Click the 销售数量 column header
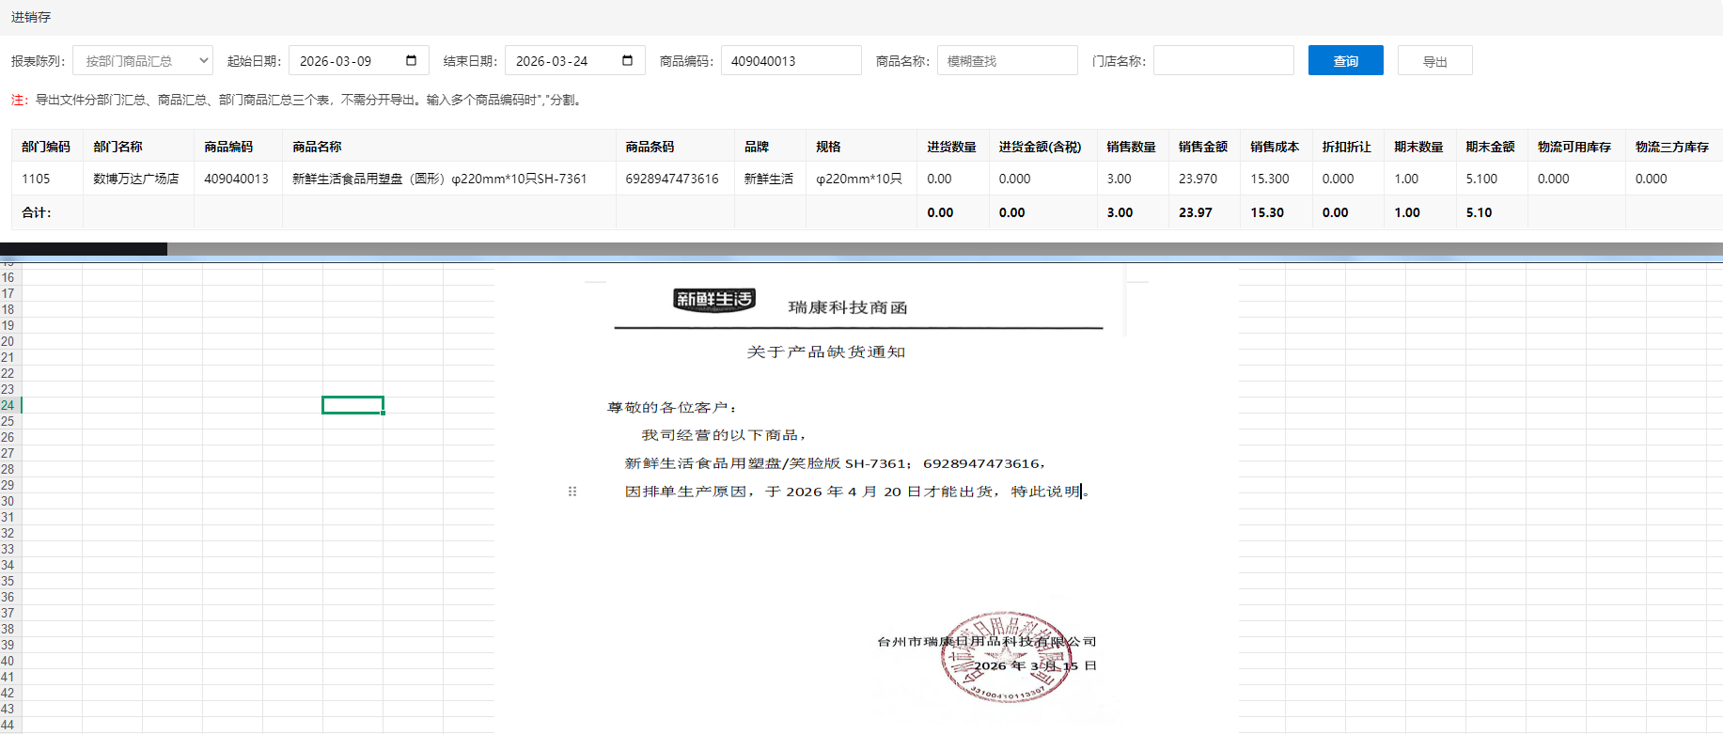The height and width of the screenshot is (734, 1723). pos(1131,147)
